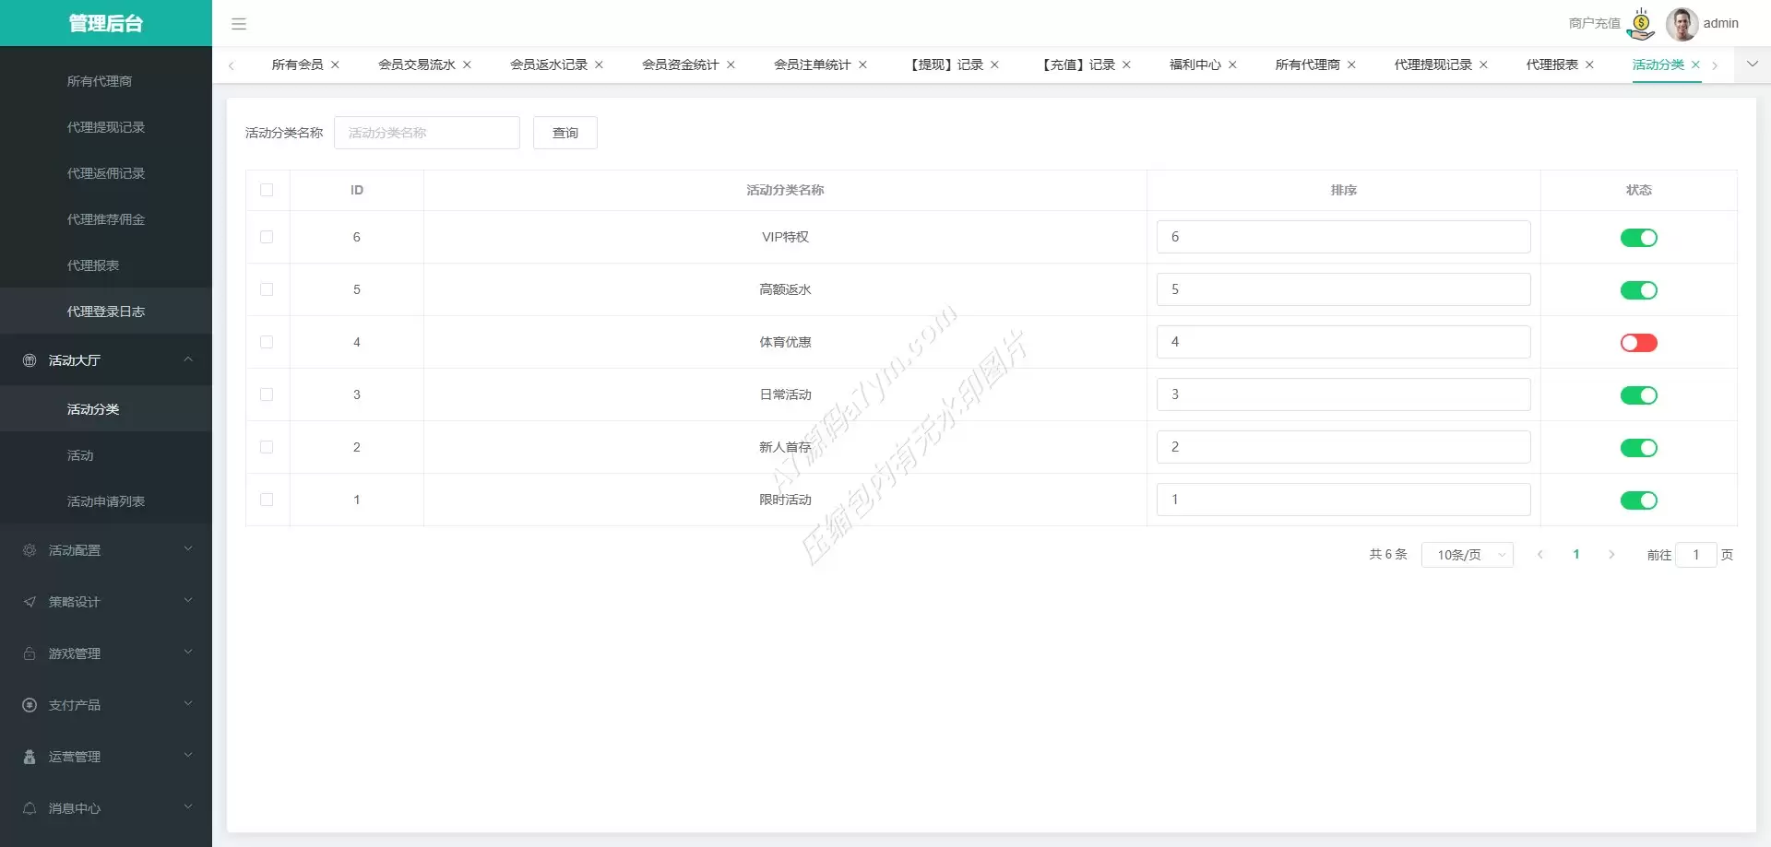The image size is (1771, 847).
Task: Open 活动申请列表 in the sidebar
Action: [106, 501]
